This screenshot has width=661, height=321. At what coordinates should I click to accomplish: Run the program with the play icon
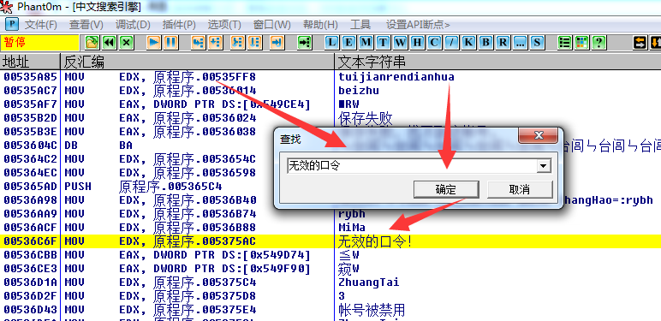pos(154,42)
